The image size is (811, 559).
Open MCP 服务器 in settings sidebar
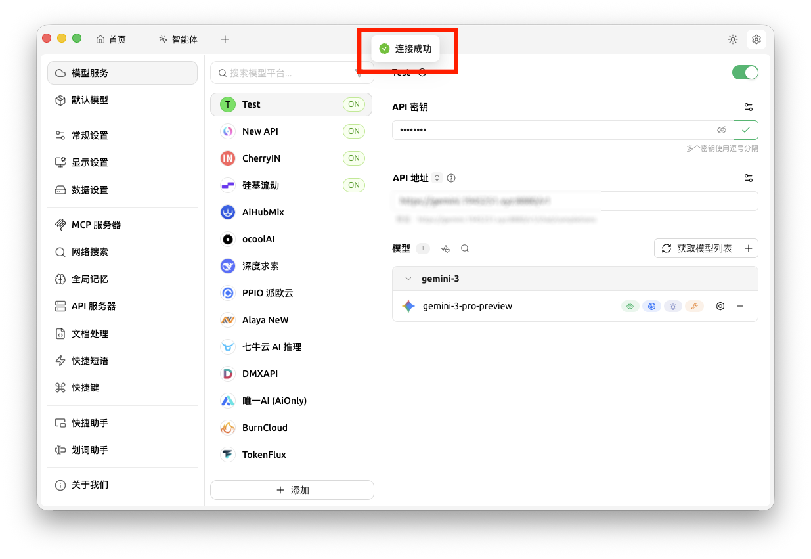coord(96,225)
